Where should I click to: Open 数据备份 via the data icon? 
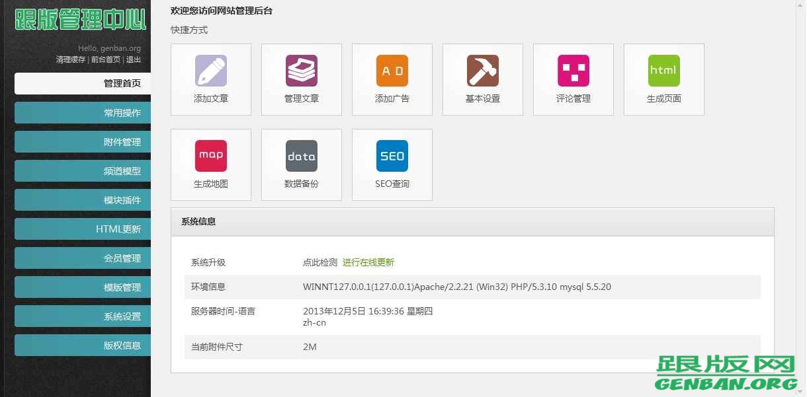(x=301, y=163)
